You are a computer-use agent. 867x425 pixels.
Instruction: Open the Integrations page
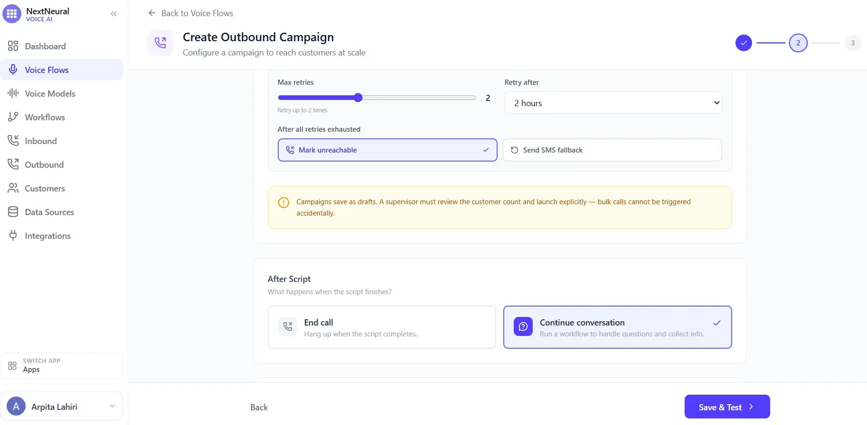(x=62, y=235)
